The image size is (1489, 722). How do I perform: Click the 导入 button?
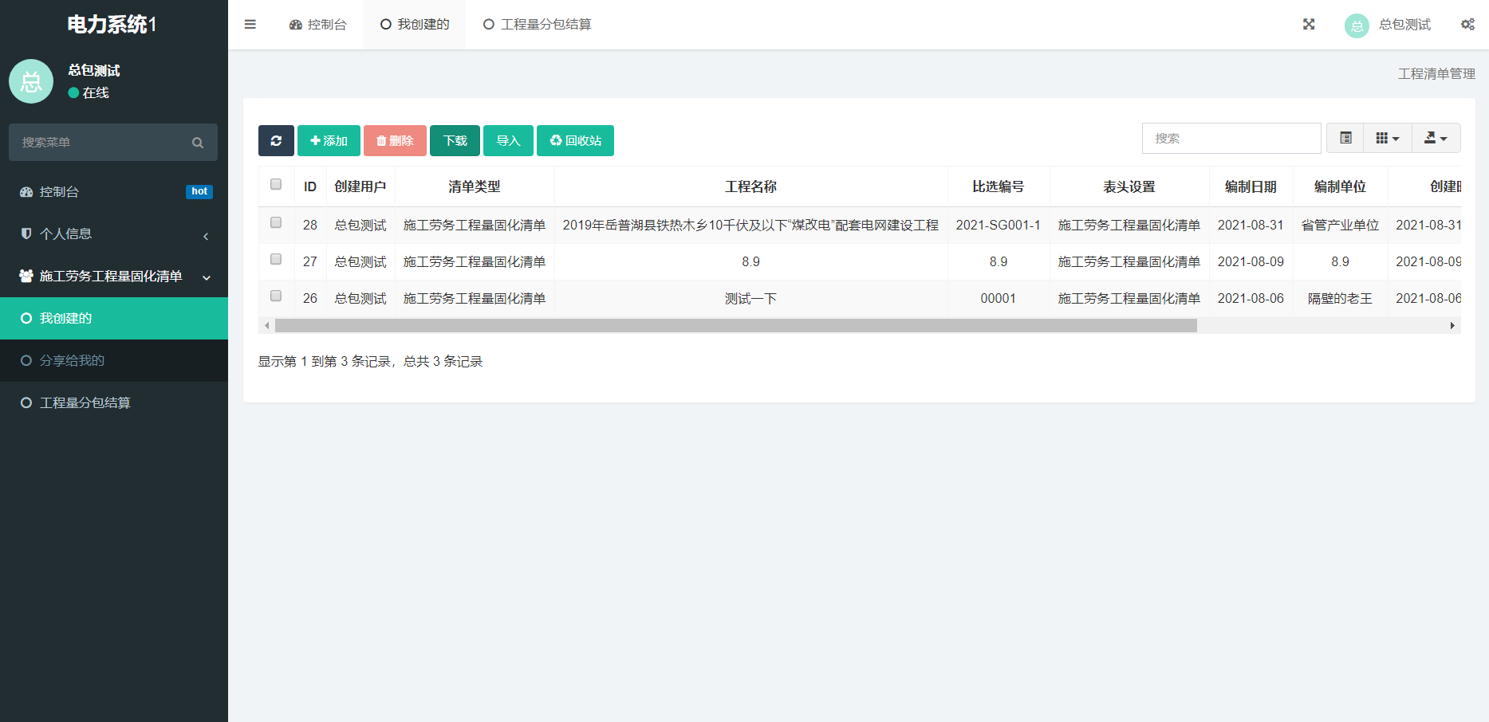tap(508, 140)
